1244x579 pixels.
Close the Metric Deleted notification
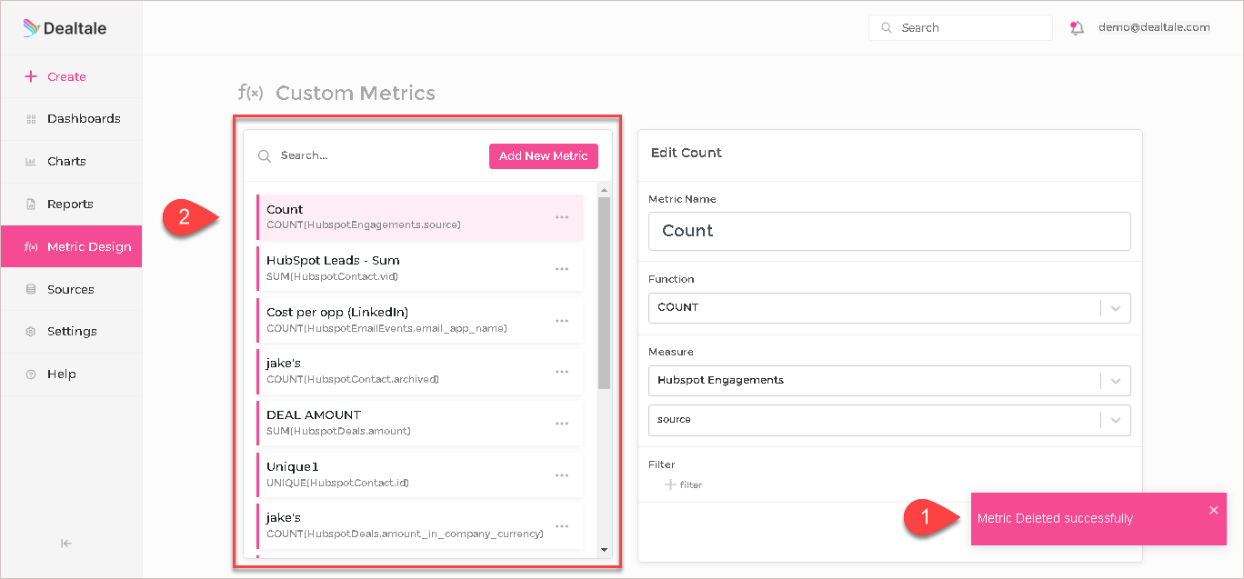coord(1213,510)
